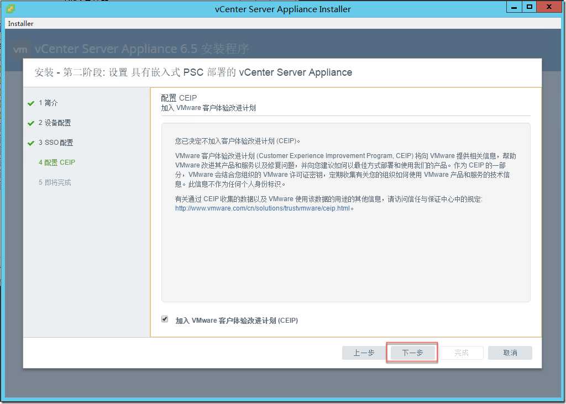Click the vCenter installer app icon in title bar

click(11, 8)
